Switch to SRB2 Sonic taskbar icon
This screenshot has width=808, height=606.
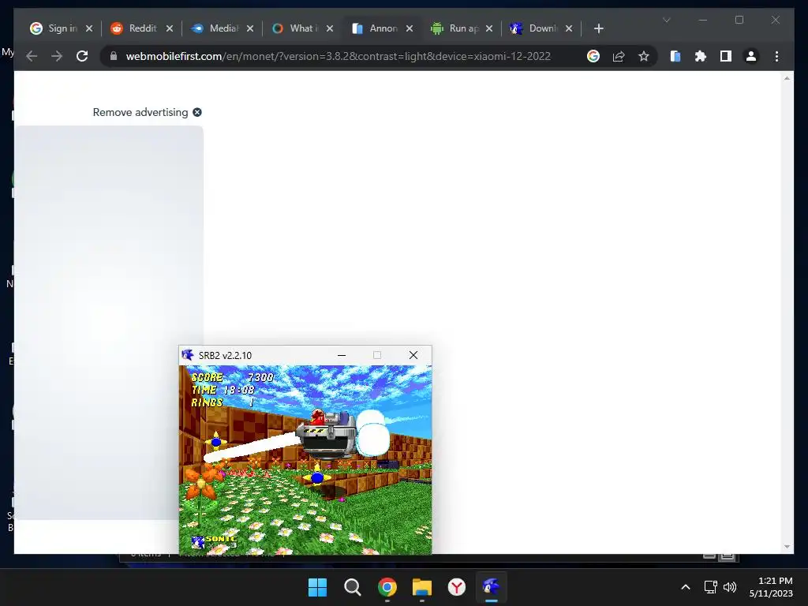click(x=491, y=587)
